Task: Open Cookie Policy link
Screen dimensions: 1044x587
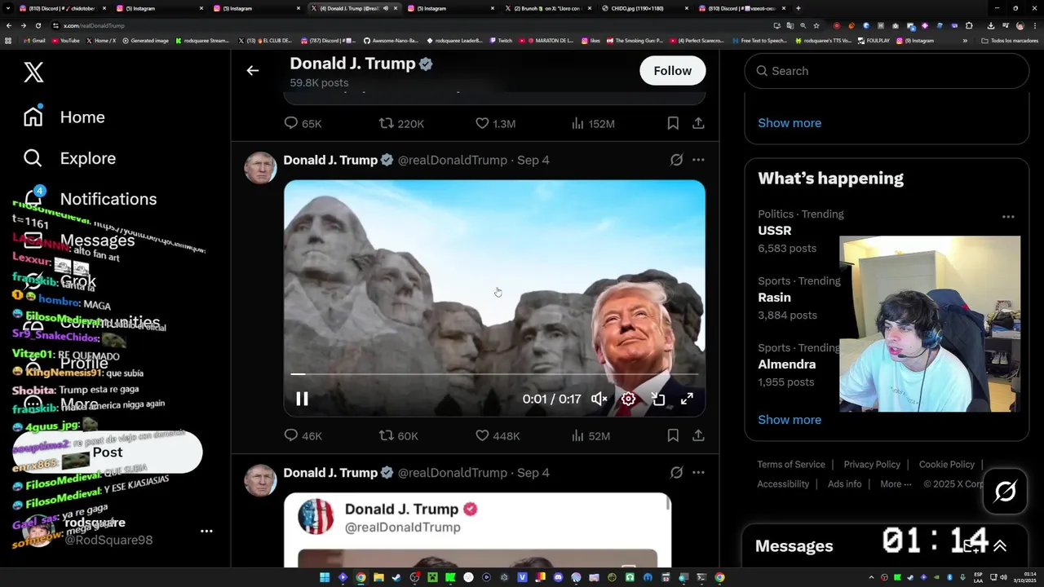Action: pyautogui.click(x=946, y=465)
